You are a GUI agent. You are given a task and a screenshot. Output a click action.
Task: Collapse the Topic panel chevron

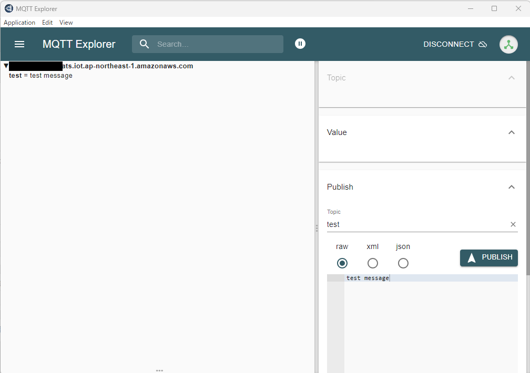(512, 78)
